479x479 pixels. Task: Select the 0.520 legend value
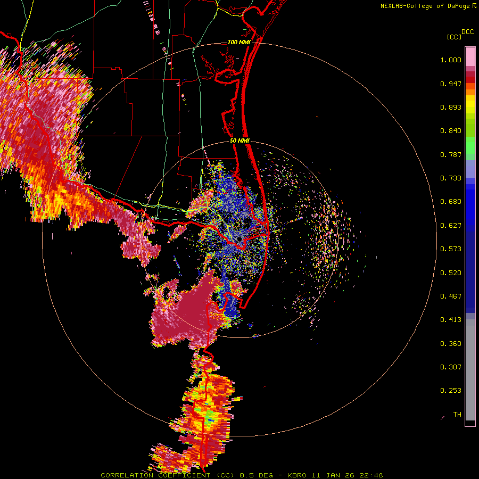click(451, 273)
